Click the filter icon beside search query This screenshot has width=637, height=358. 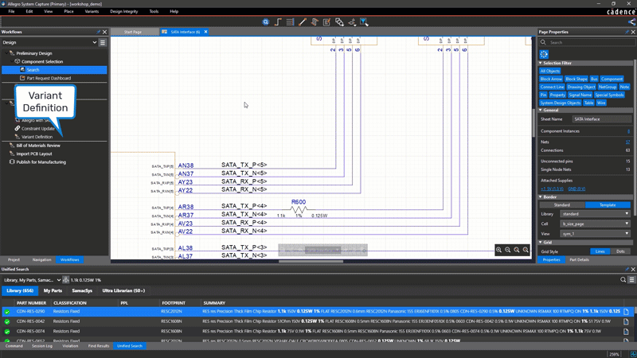(x=66, y=280)
